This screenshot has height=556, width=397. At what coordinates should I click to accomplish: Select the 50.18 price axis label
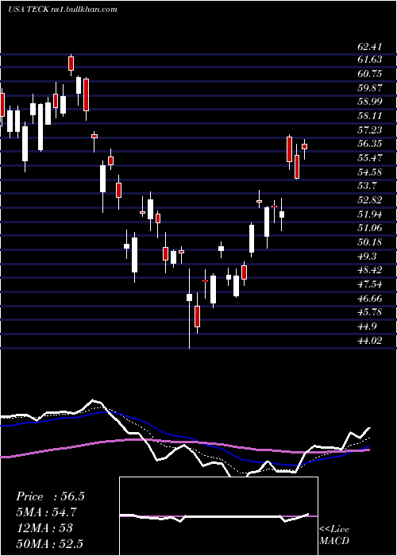point(369,242)
